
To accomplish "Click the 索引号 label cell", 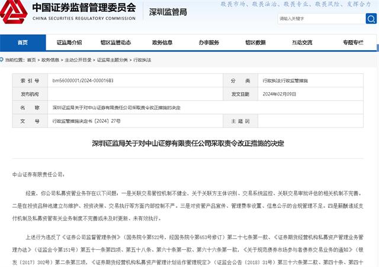I will (x=30, y=80).
